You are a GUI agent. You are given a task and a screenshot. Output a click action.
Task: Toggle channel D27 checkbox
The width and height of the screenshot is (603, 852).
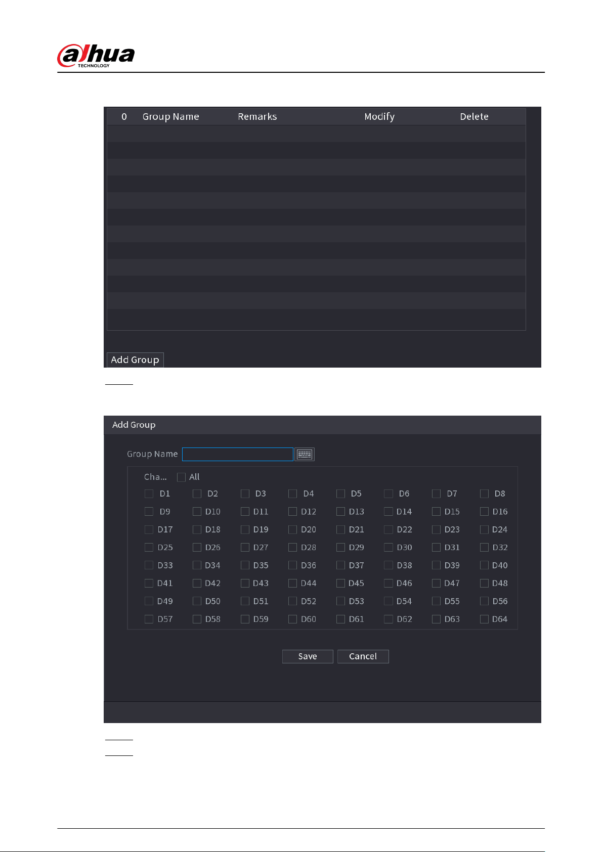[245, 548]
